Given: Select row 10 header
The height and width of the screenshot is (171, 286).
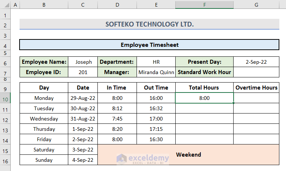Looking at the screenshot, I should click(5, 98).
